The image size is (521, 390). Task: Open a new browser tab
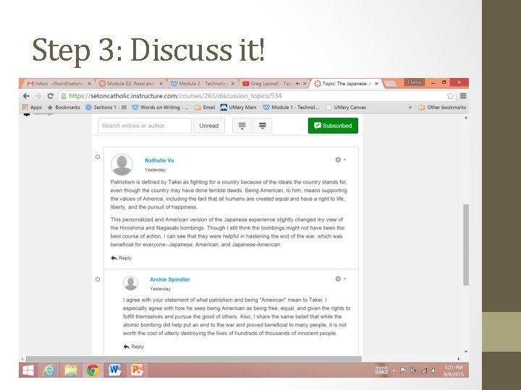point(391,84)
